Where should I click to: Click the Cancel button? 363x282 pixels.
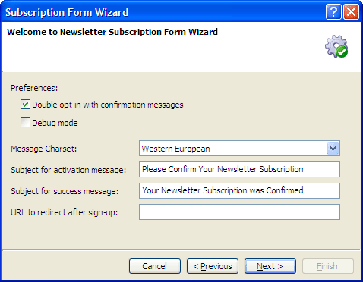tap(155, 266)
